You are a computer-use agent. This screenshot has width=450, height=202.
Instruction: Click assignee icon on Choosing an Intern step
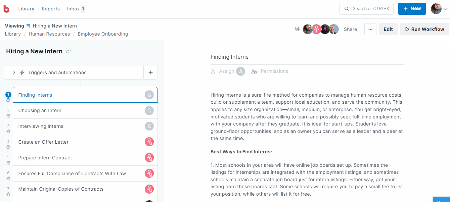tap(149, 110)
